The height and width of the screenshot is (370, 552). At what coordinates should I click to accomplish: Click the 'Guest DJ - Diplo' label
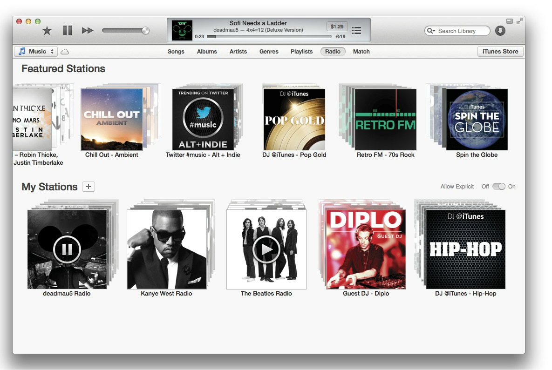[366, 293]
